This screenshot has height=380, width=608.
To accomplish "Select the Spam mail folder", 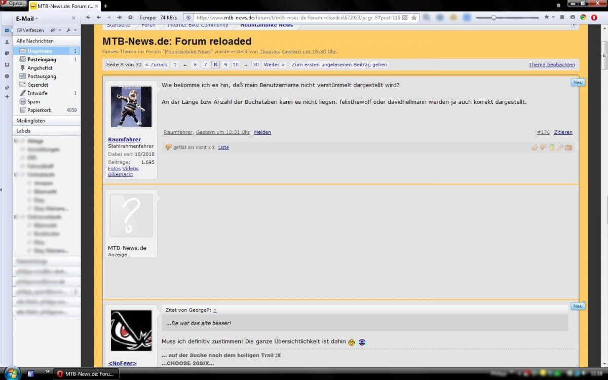I will pos(47,101).
